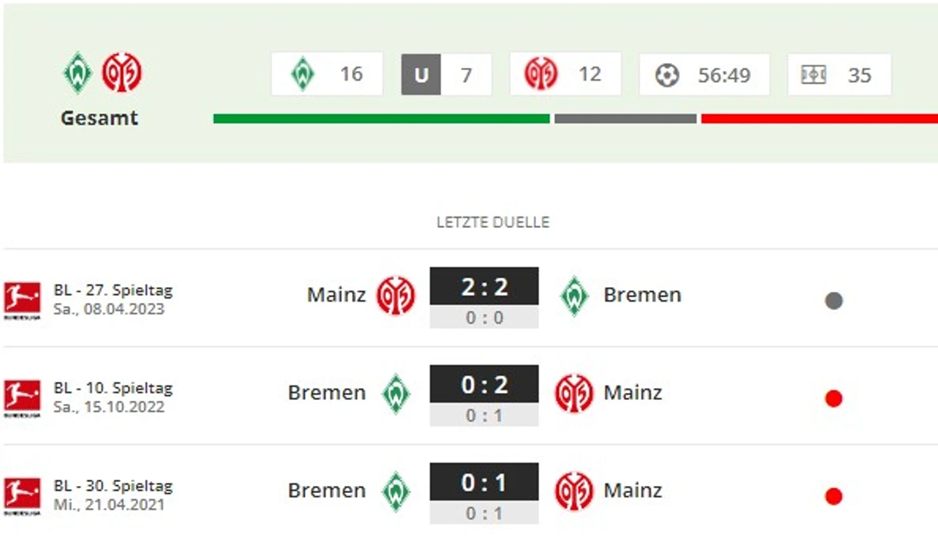Open the 2:2 match result
Screen dimensions: 938x538
(x=484, y=287)
